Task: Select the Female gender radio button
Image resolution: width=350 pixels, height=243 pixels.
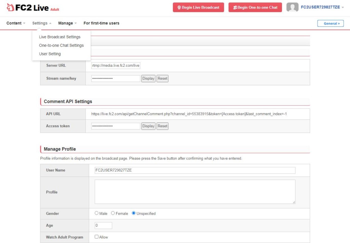Action: pyautogui.click(x=113, y=213)
